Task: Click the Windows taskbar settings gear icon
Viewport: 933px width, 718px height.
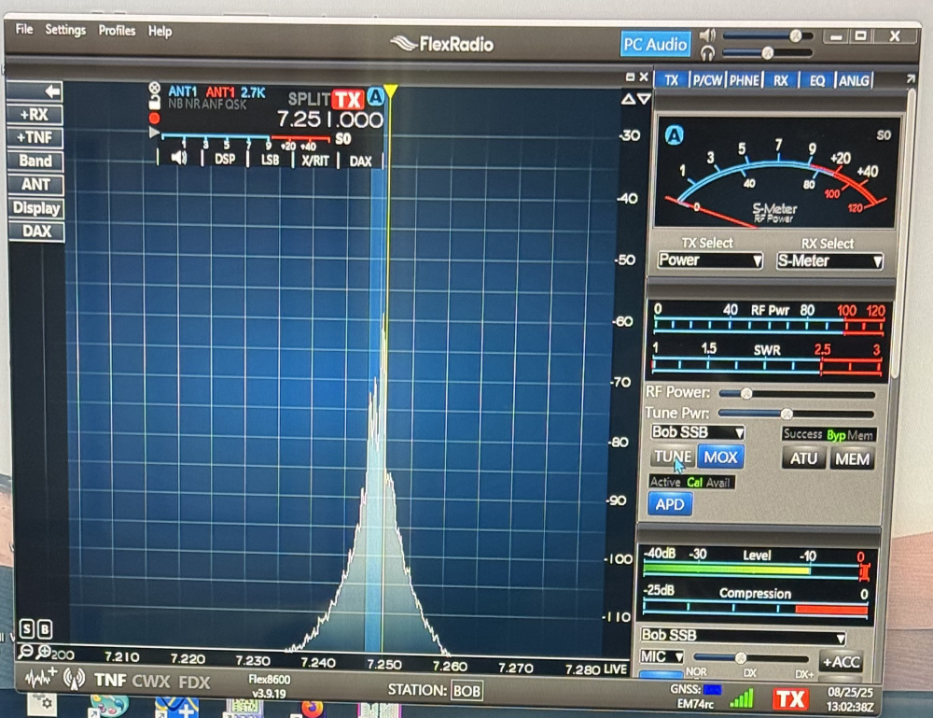Action: tap(42, 704)
